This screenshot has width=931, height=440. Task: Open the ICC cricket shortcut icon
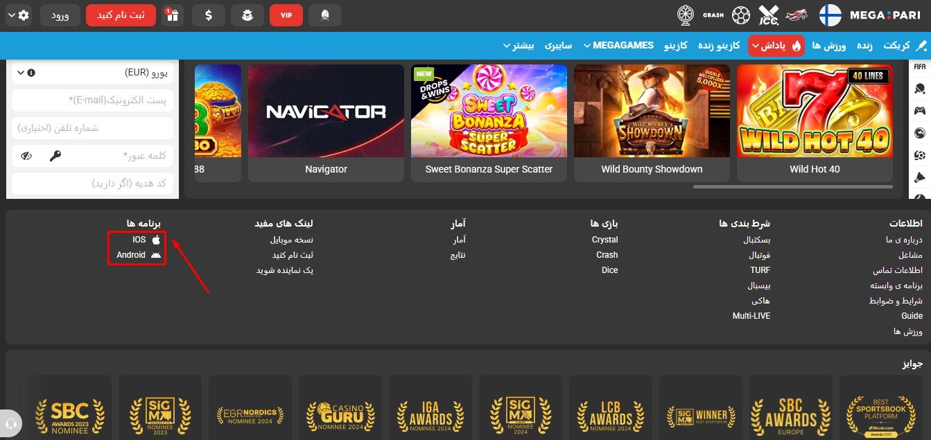click(x=769, y=15)
